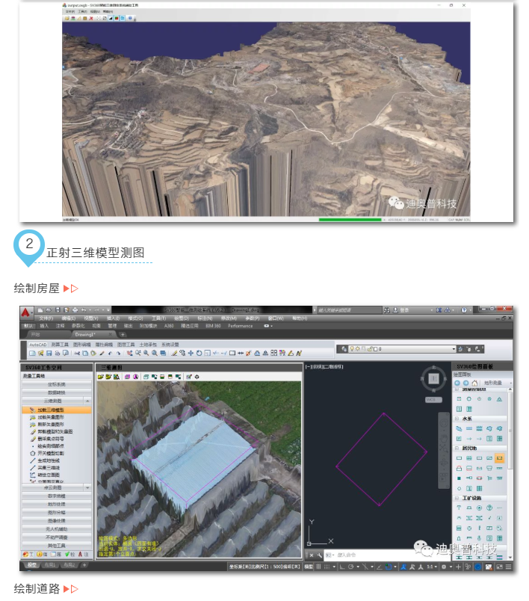Click the Undo arrow in quick access toolbar
This screenshot has height=601, width=529.
click(x=84, y=310)
